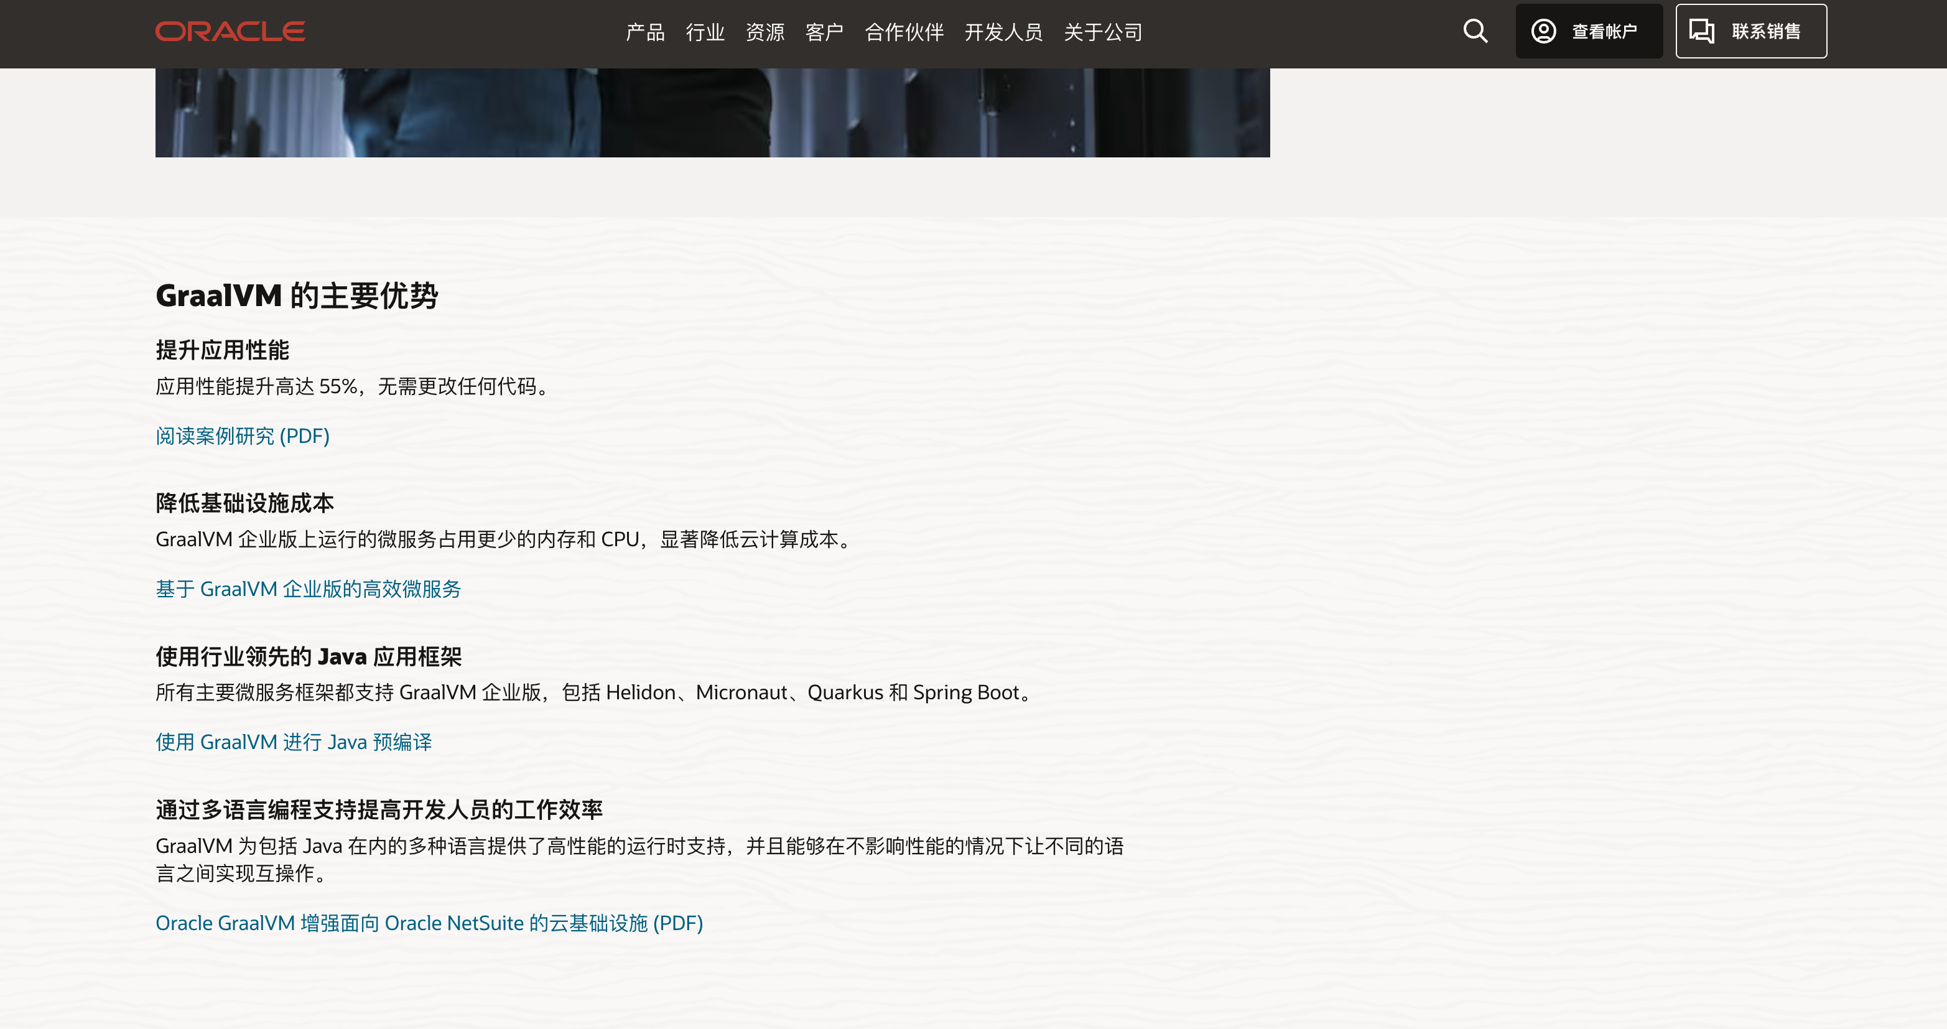This screenshot has height=1029, width=1947.
Task: Click the paragraph beginning GraalVM 为包括 Java
Action: tap(639, 859)
